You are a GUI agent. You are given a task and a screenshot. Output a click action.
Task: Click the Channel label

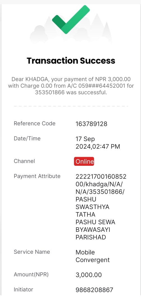[24, 161]
